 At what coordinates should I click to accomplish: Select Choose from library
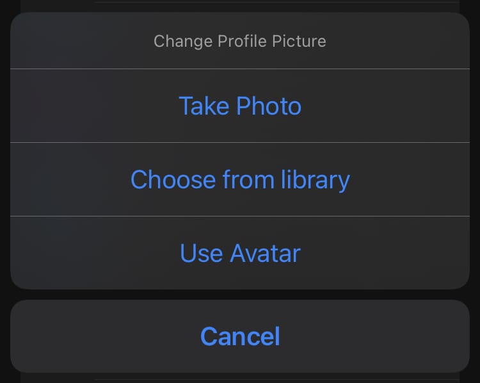pyautogui.click(x=240, y=179)
